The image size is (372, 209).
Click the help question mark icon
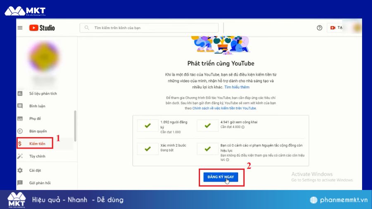point(319,28)
